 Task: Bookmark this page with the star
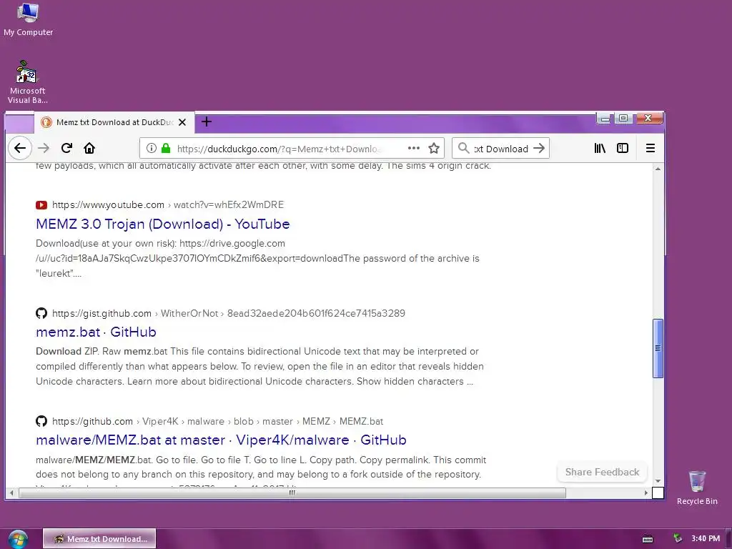tap(434, 149)
